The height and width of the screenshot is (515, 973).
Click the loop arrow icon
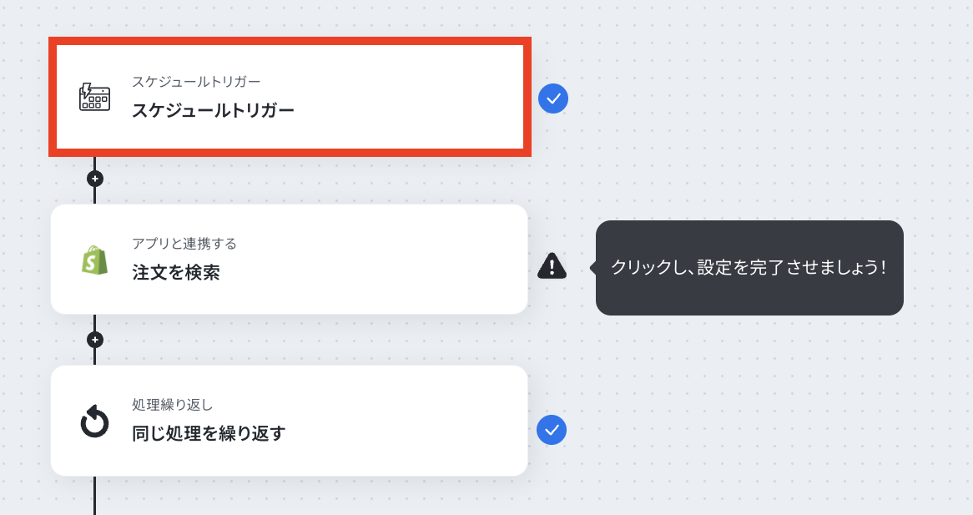click(x=94, y=422)
